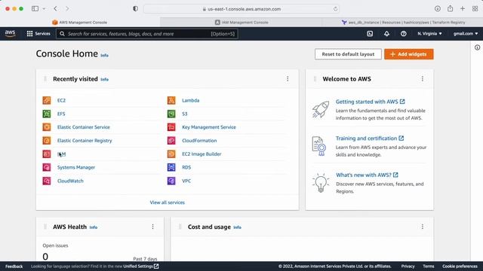Viewport: 483px width, 271px height.
Task: Focus the services search field
Action: pos(147,34)
